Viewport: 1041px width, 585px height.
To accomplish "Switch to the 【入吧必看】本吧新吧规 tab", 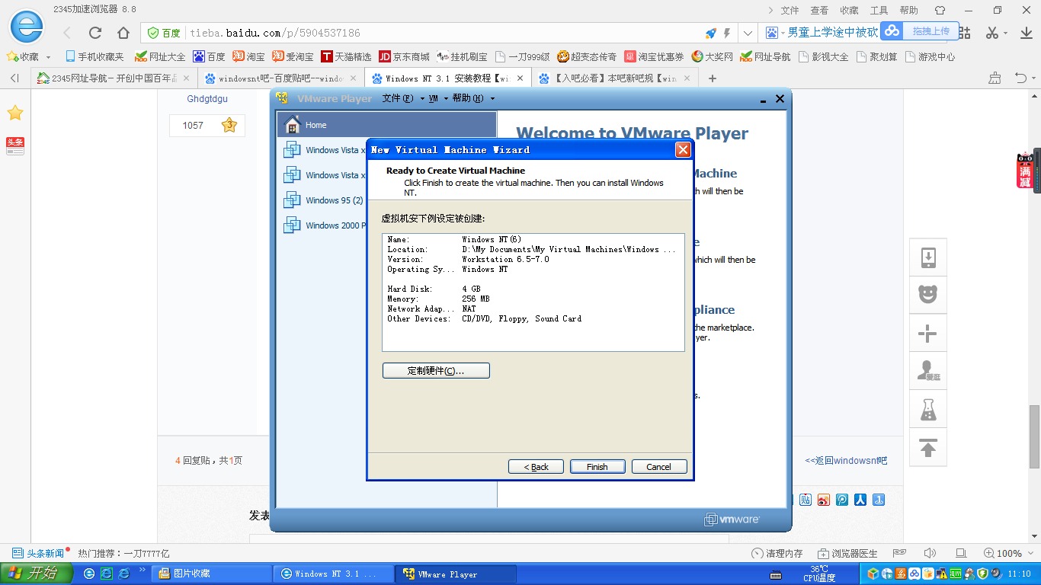I will 614,78.
